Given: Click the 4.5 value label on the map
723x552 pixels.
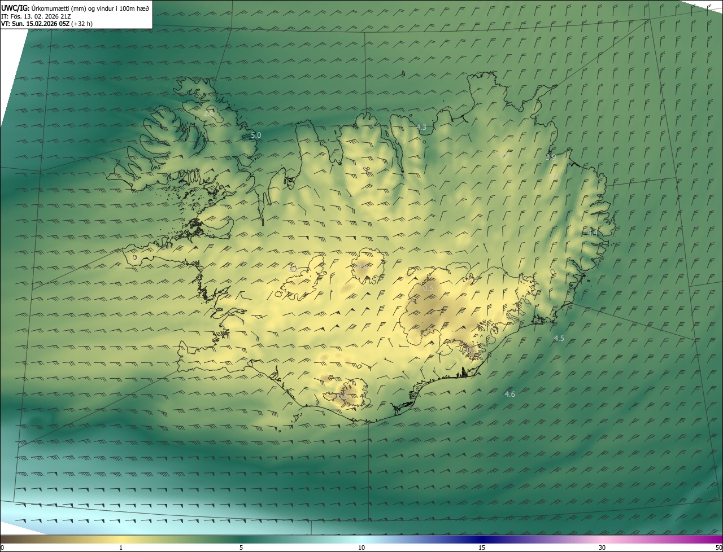Looking at the screenshot, I should (x=559, y=339).
